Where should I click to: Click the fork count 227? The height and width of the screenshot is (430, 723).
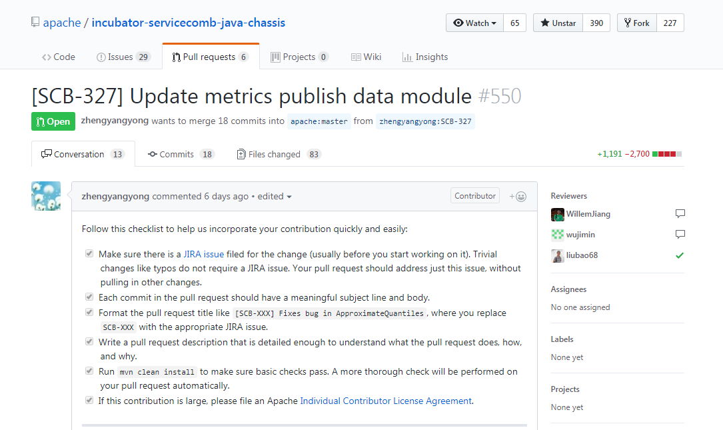tap(670, 23)
